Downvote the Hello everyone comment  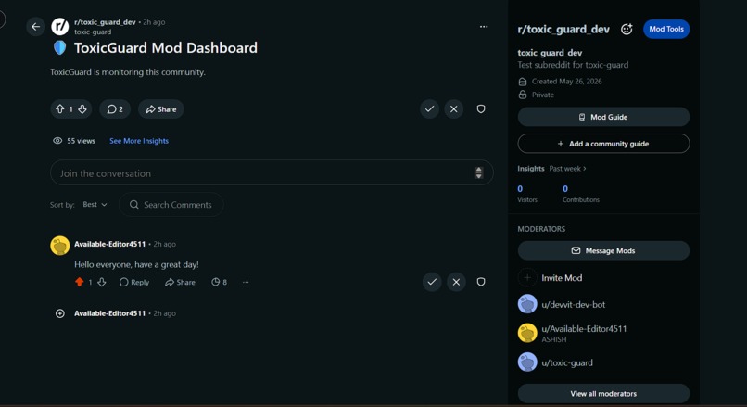[101, 282]
